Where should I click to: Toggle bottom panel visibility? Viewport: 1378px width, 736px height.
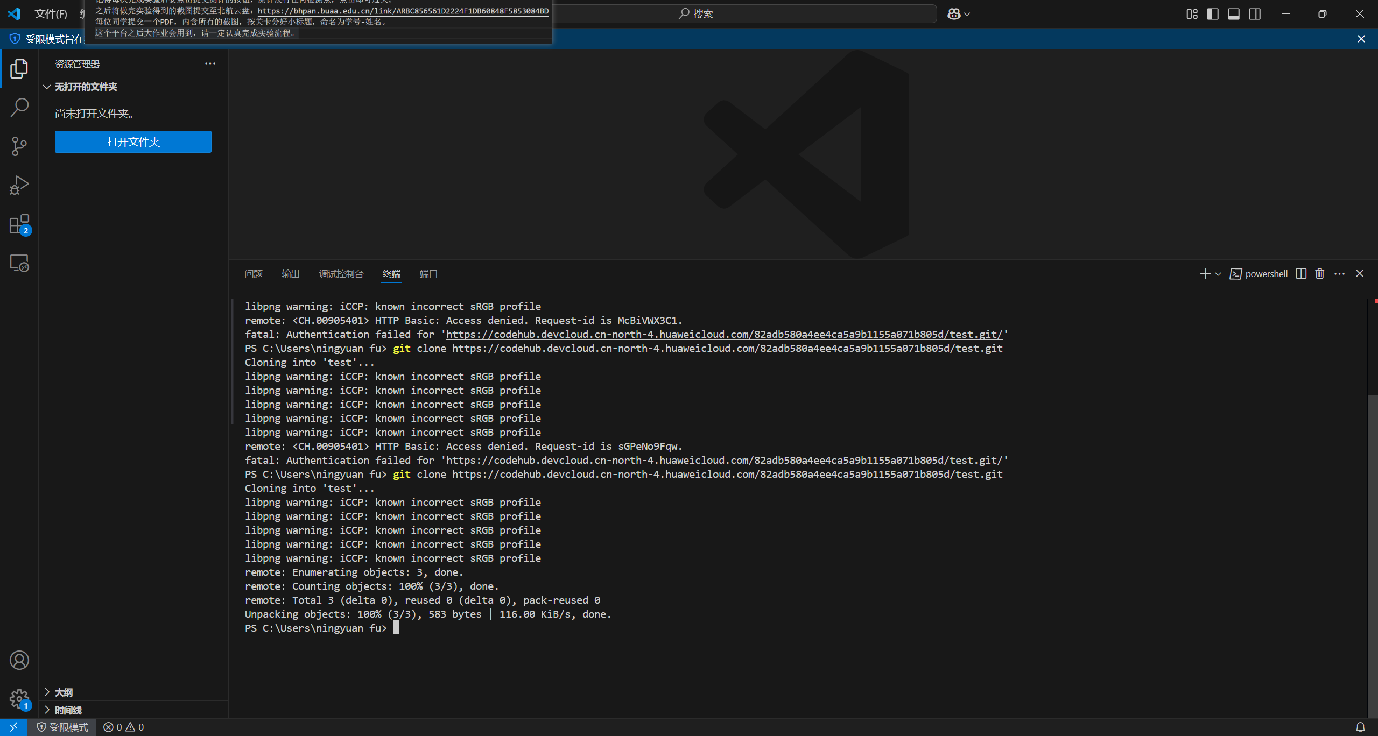(x=1234, y=14)
